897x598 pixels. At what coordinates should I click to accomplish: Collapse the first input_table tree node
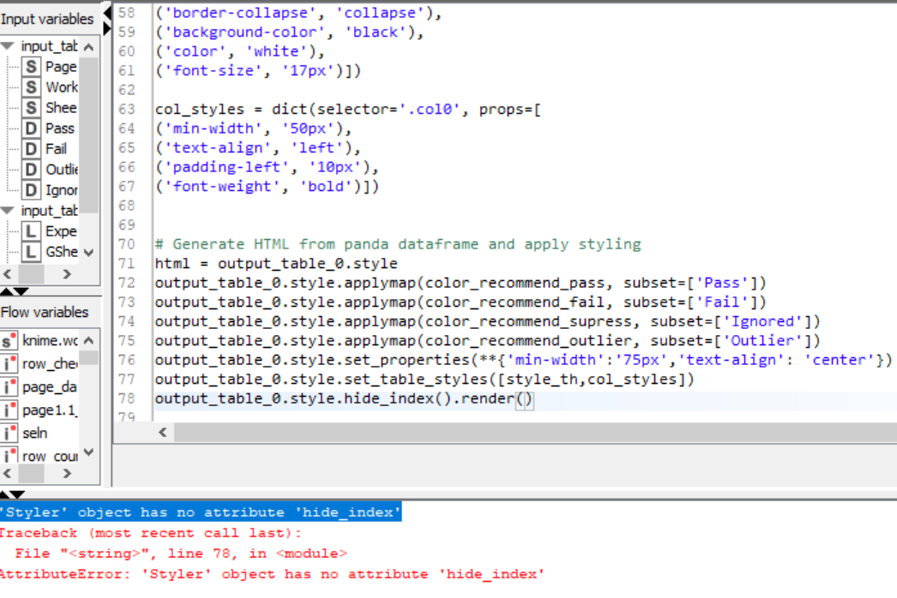pyautogui.click(x=8, y=46)
